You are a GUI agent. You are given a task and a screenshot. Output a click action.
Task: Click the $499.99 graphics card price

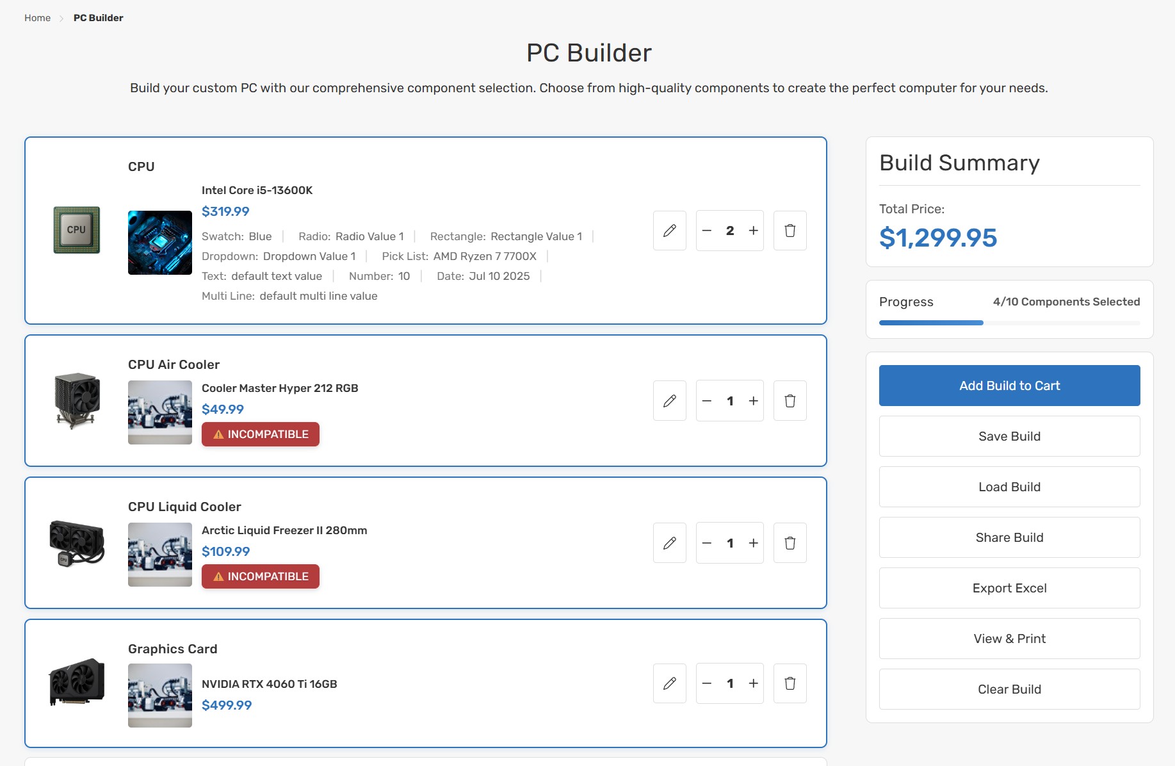227,705
